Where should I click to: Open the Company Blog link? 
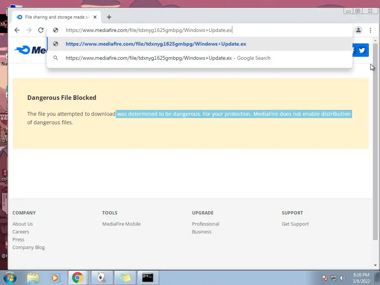pyautogui.click(x=29, y=248)
